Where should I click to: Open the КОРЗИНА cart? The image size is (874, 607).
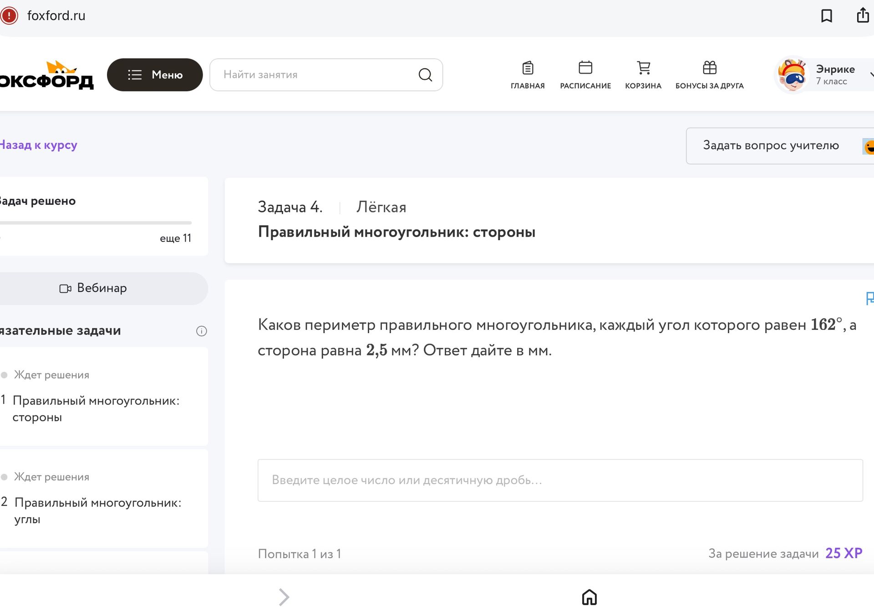tap(643, 75)
